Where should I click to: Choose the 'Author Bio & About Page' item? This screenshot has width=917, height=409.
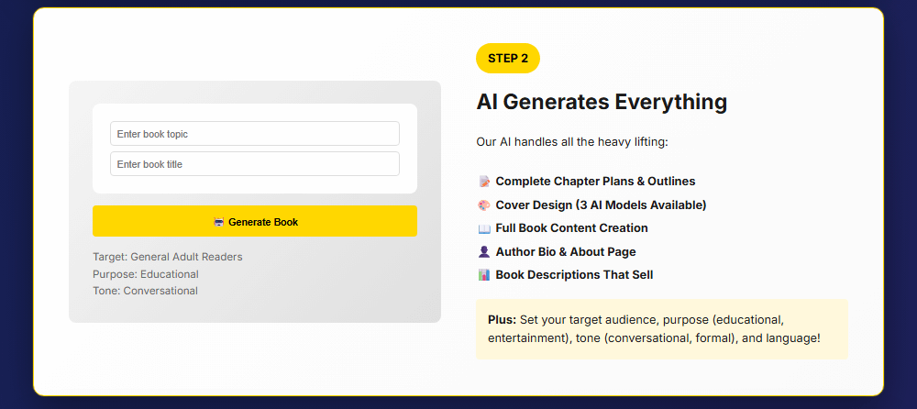coord(565,251)
